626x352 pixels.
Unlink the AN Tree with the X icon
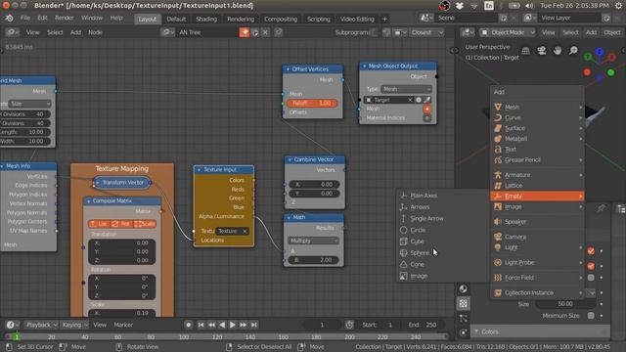pyautogui.click(x=265, y=32)
